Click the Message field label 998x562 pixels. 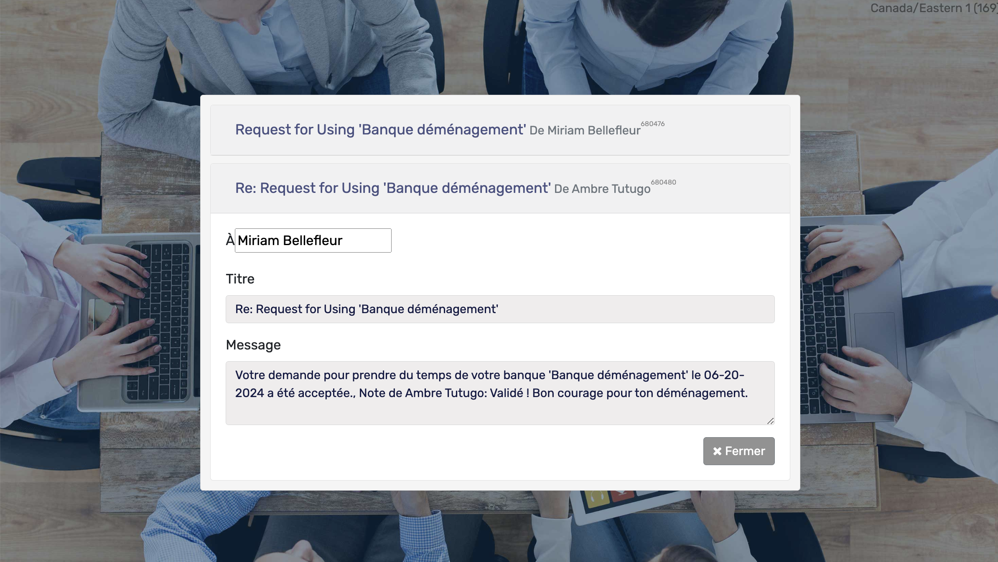pyautogui.click(x=253, y=345)
